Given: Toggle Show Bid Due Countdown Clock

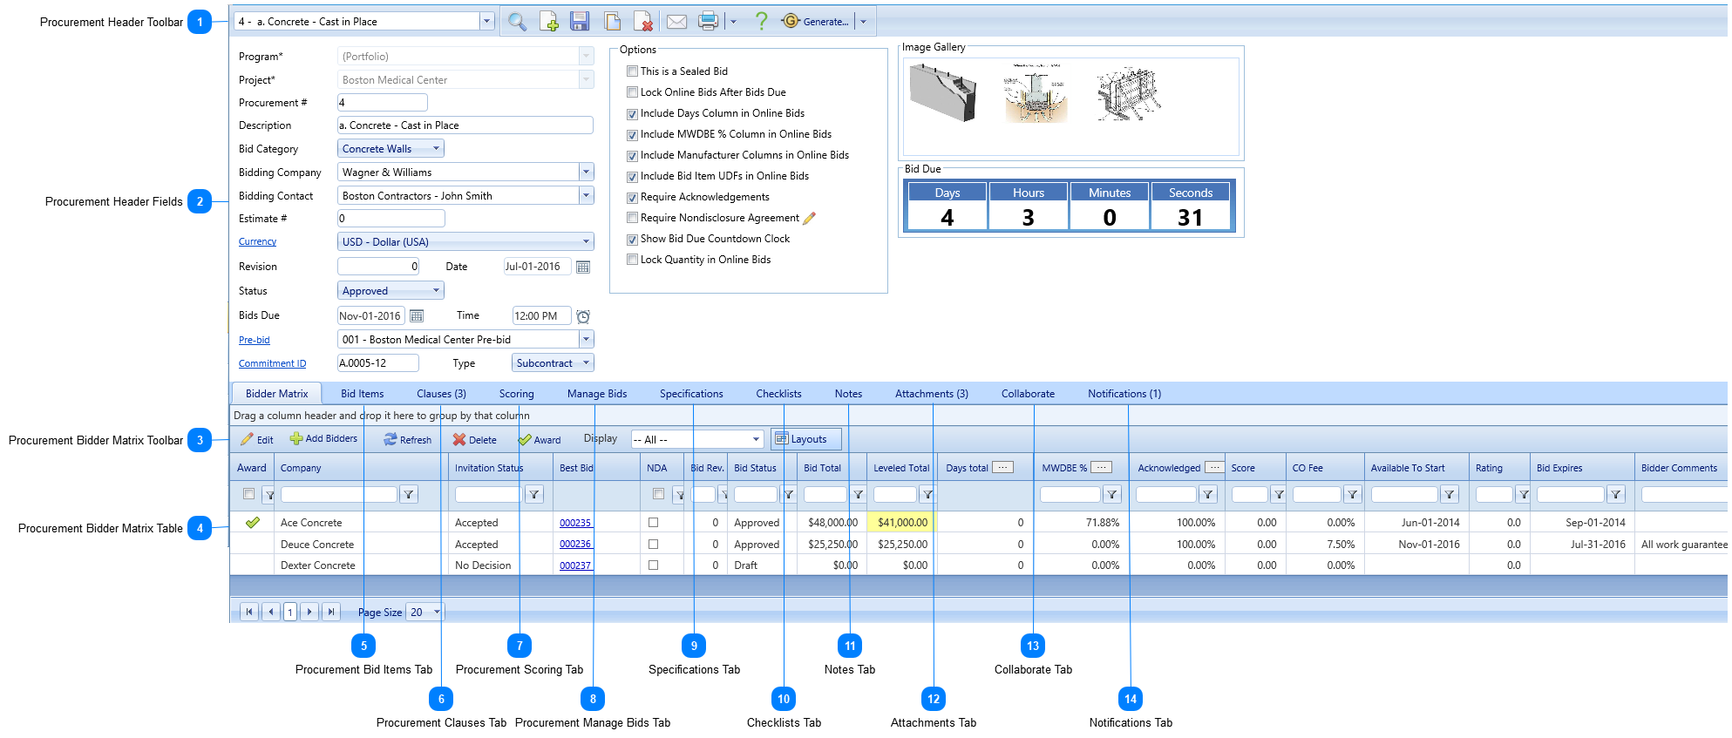Looking at the screenshot, I should [x=633, y=240].
